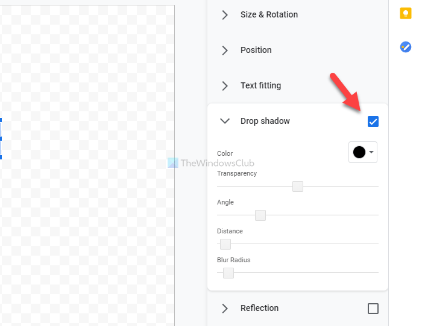
Task: Enable the Reflection checkbox
Action: [x=373, y=309]
